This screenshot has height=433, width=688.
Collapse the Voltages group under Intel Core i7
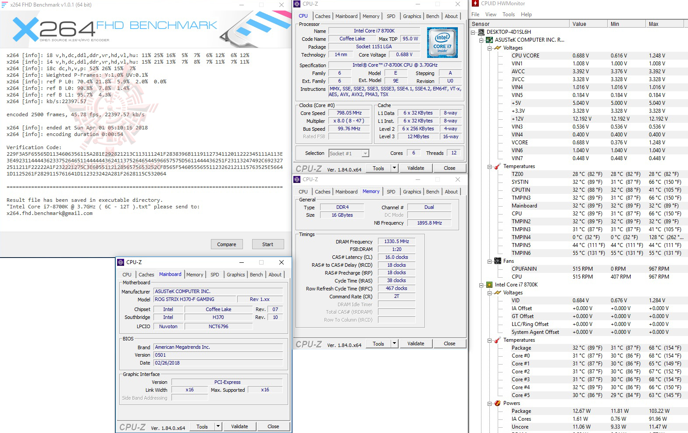489,293
